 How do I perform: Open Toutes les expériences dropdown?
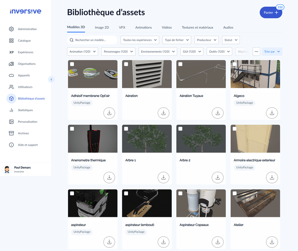coord(140,40)
